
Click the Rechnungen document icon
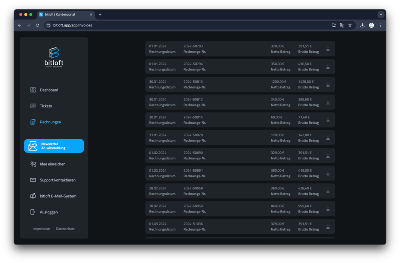(x=33, y=122)
